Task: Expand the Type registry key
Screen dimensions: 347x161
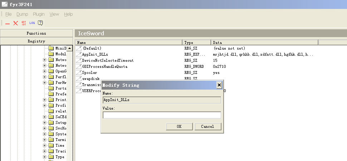Action: pyautogui.click(x=44, y=157)
